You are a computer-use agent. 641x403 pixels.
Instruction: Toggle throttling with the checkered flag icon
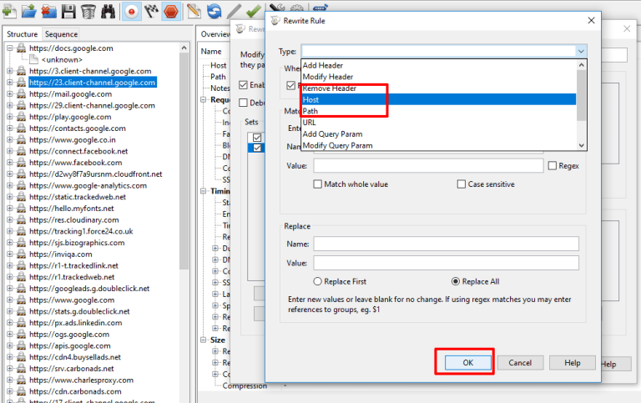[x=151, y=11]
